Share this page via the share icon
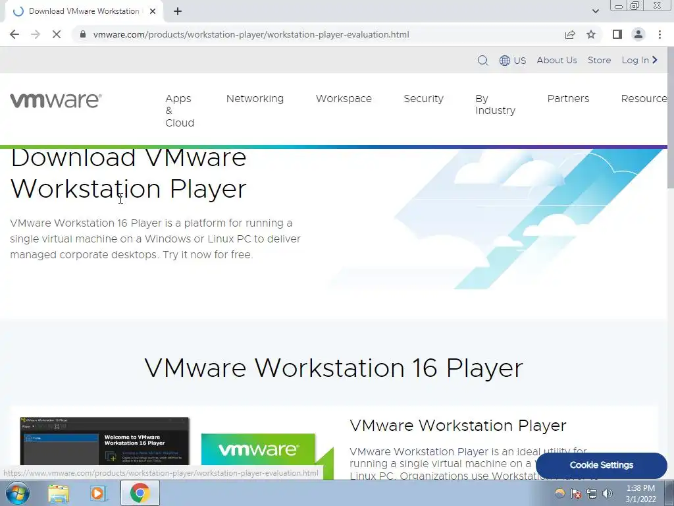674x506 pixels. [570, 34]
